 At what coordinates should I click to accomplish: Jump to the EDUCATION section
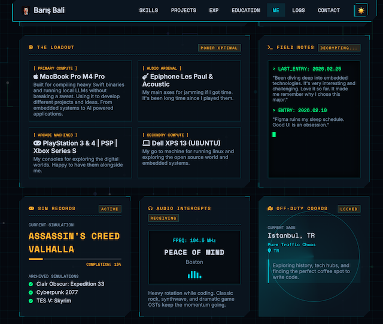click(246, 10)
